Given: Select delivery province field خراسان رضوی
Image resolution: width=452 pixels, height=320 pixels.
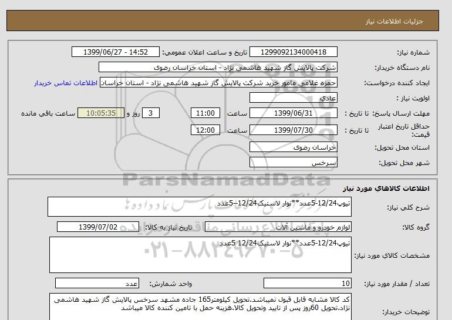Looking at the screenshot, I should click(294, 147).
